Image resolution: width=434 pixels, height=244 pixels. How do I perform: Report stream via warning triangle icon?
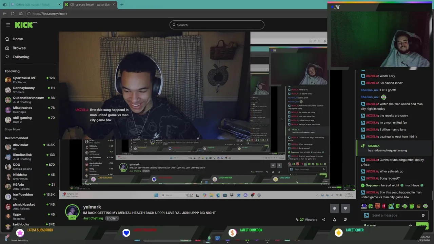click(x=334, y=220)
